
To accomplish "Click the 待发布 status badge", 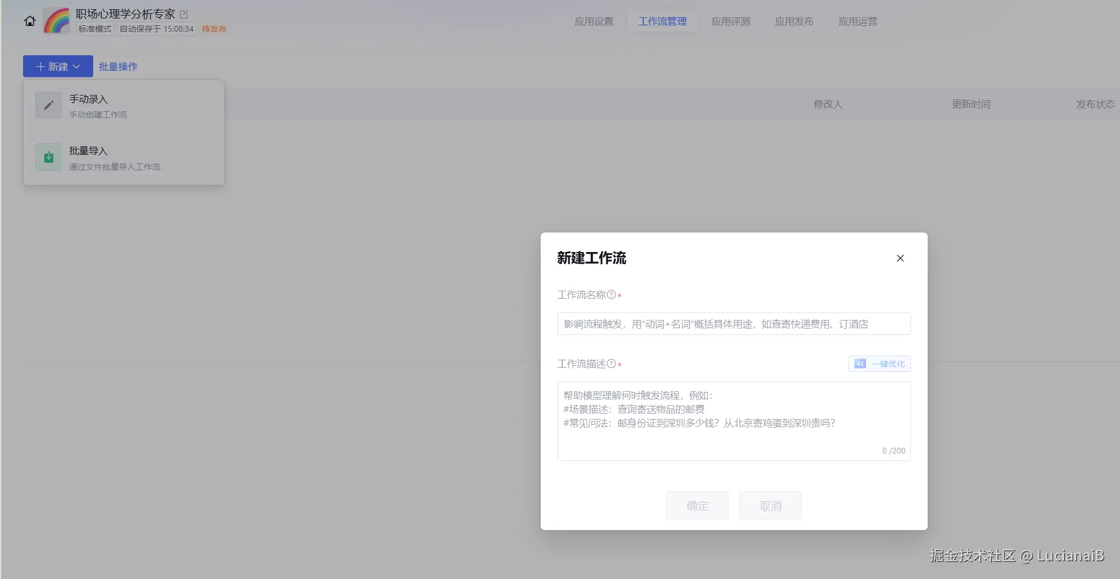I will pos(214,29).
